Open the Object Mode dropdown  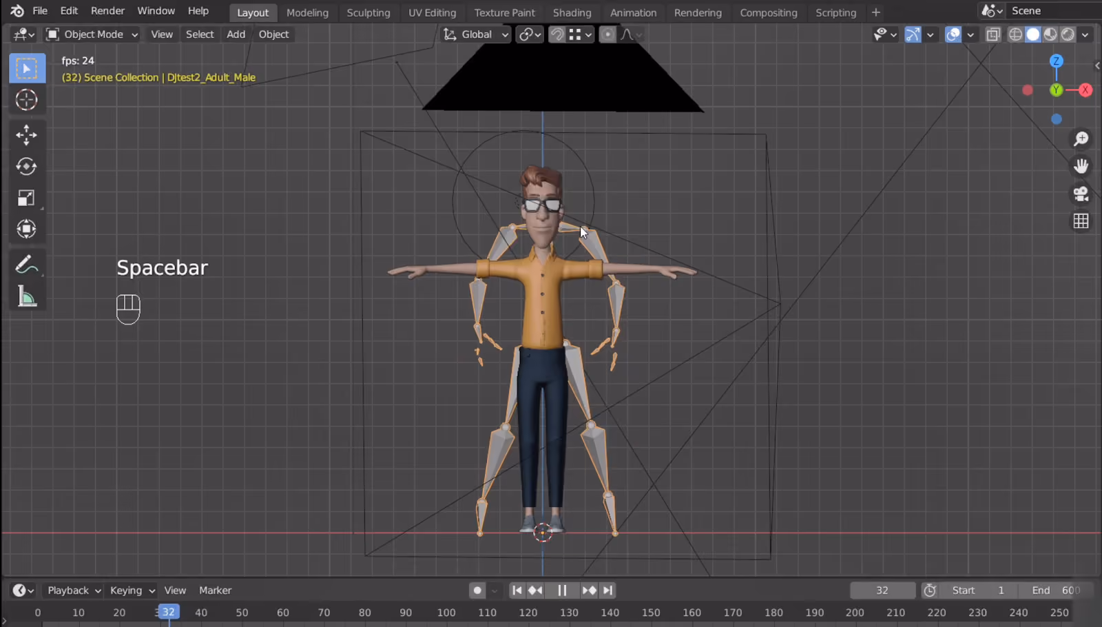(92, 34)
